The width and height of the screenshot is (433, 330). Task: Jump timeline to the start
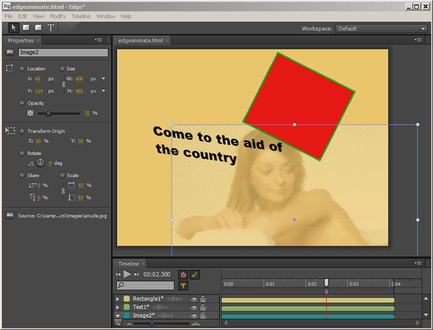click(118, 275)
